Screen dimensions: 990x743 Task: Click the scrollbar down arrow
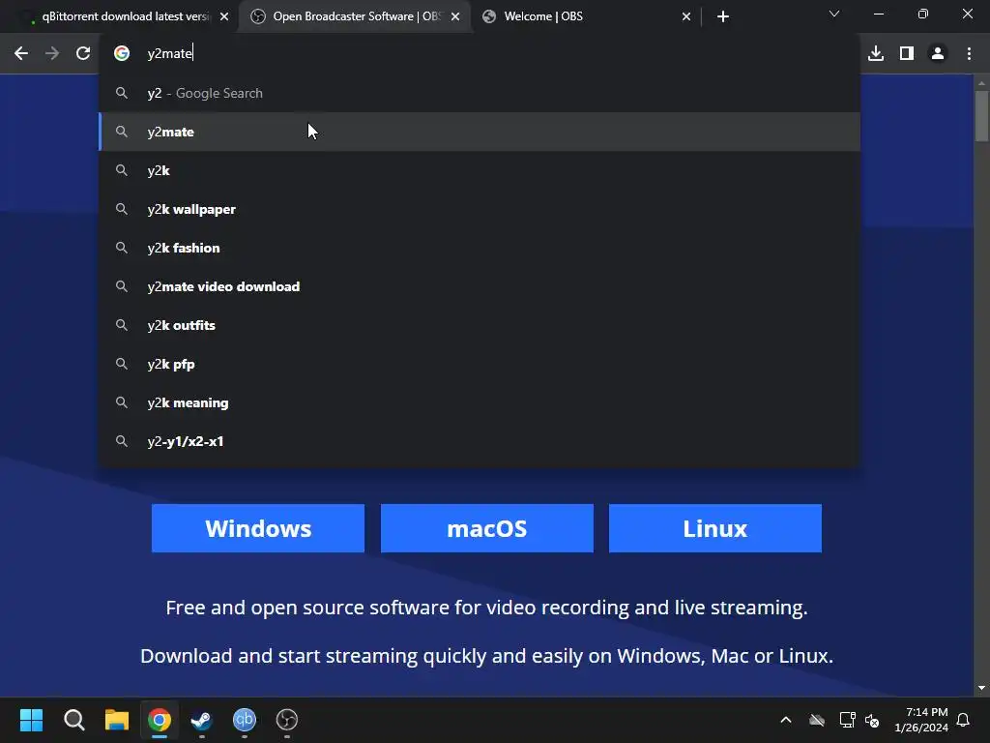click(x=981, y=688)
